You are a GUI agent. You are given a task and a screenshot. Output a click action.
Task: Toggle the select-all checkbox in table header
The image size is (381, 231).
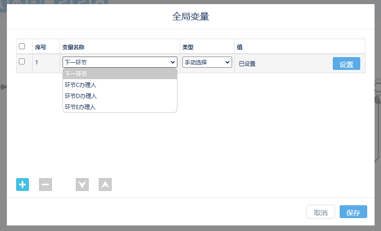(x=22, y=46)
